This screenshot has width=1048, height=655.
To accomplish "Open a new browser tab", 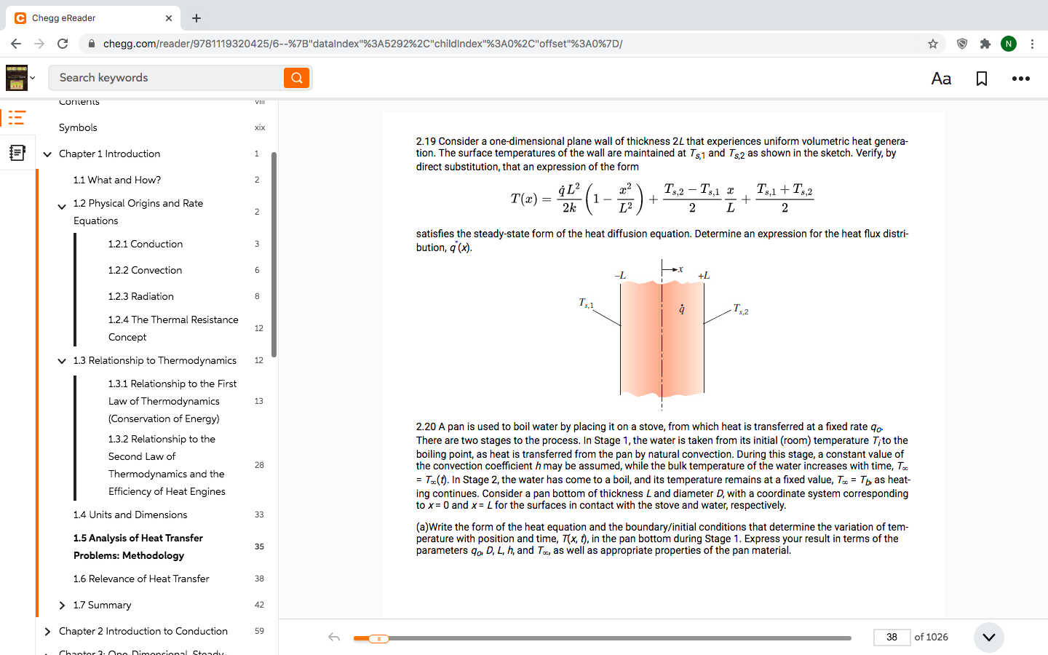I will click(196, 18).
